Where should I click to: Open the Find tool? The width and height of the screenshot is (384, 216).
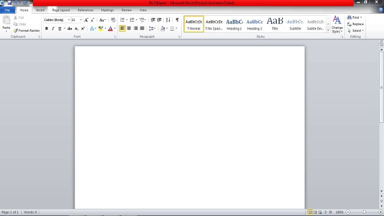(x=354, y=17)
